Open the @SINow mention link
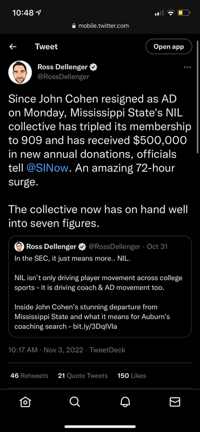Viewport: 200px width, 432px height. coord(47,168)
